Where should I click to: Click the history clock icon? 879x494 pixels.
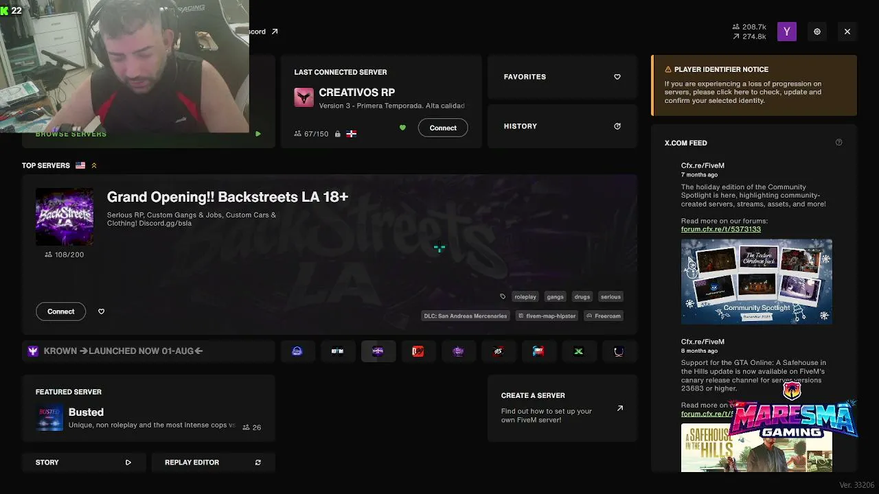pos(617,126)
